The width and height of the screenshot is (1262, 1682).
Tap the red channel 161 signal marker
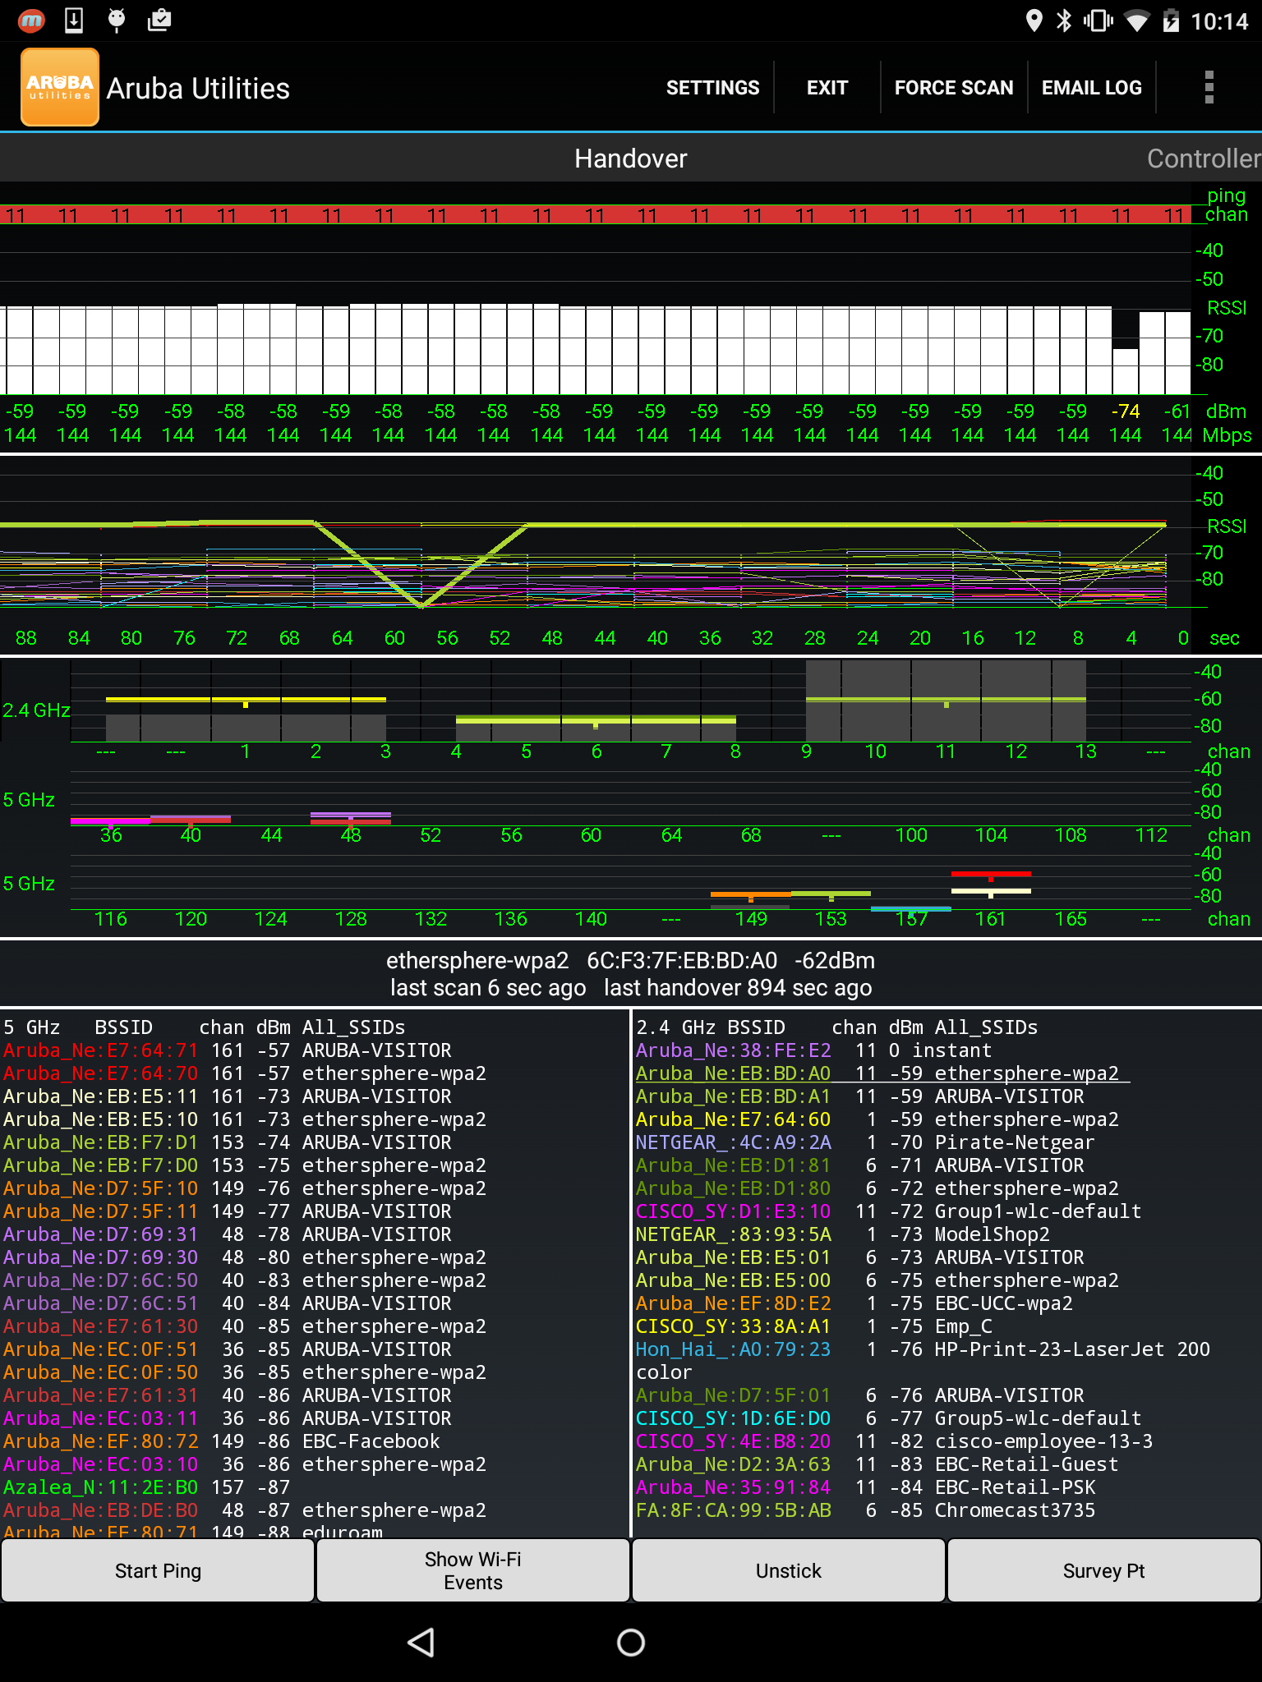(x=991, y=875)
